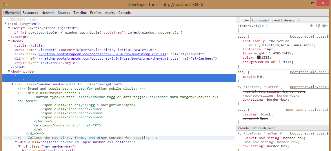This screenshot has height=151, width=331.
Task: Click the 'user agent stylesheet' label
Action: [x=307, y=110]
